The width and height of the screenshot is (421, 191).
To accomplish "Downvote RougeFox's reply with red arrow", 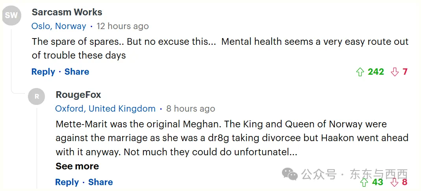I will 394,182.
